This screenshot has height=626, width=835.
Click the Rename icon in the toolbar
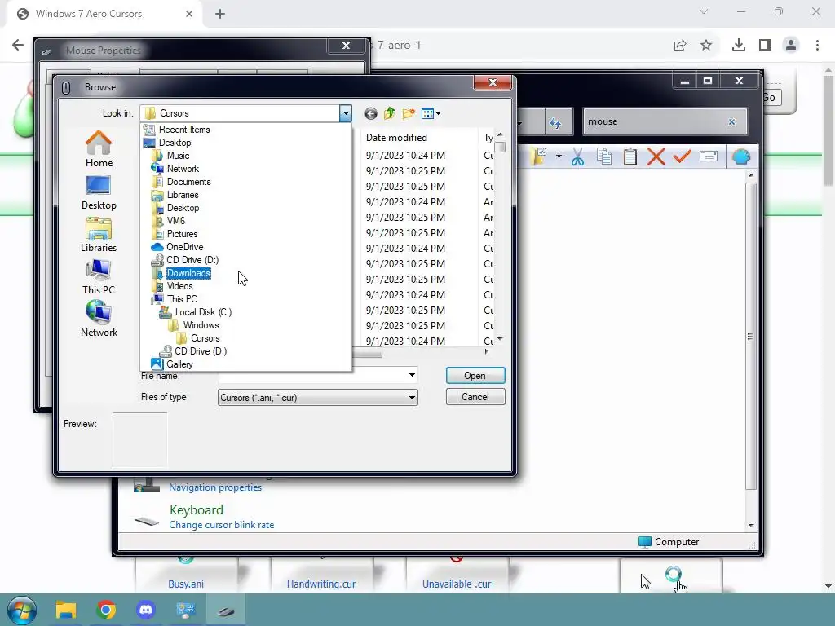tap(709, 156)
